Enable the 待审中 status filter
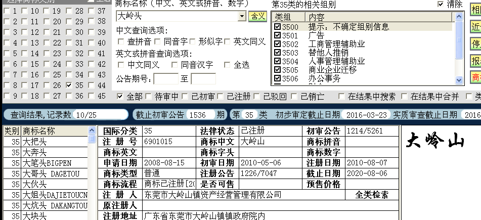481x220 pixels. [x=149, y=97]
